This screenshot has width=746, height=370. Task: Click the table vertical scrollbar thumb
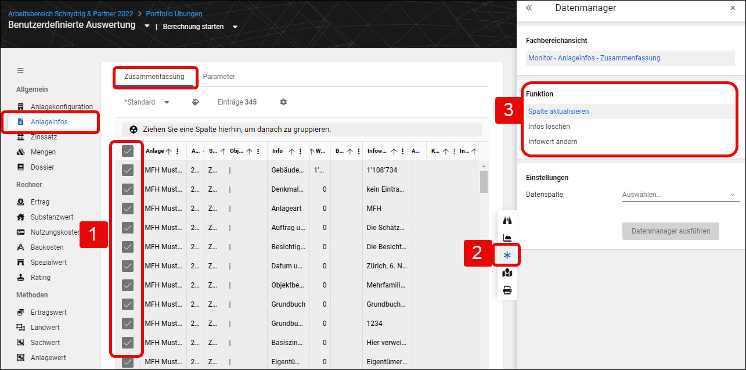tap(484, 181)
